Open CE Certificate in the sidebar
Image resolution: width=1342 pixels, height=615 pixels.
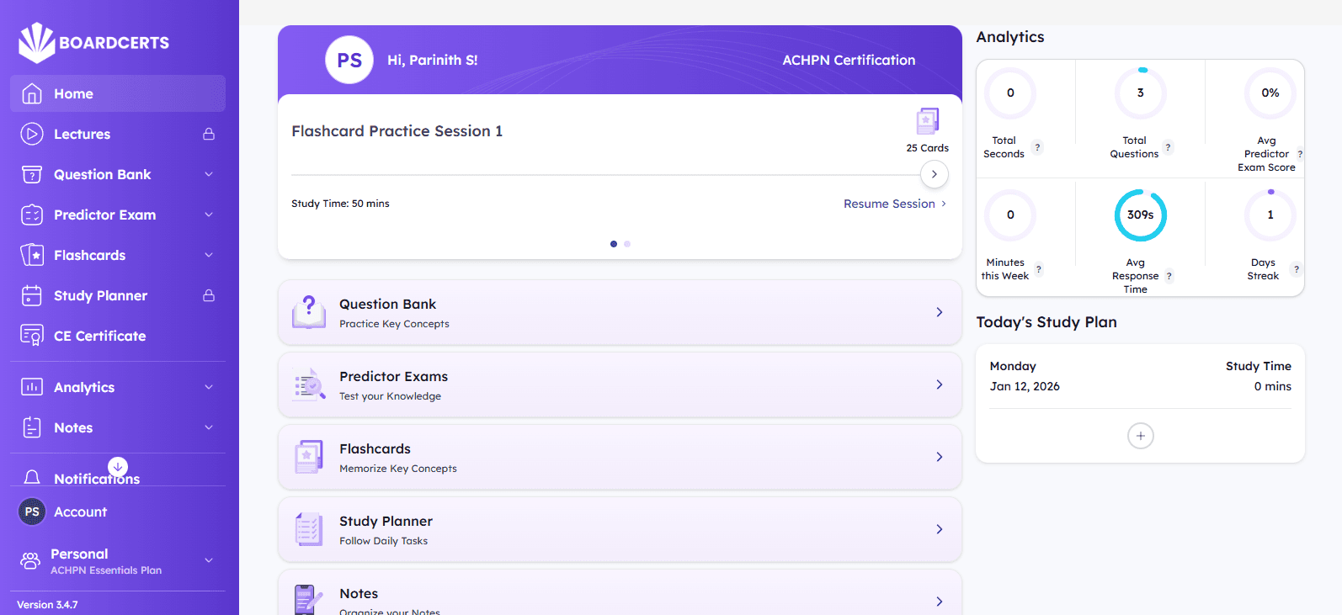tap(118, 336)
